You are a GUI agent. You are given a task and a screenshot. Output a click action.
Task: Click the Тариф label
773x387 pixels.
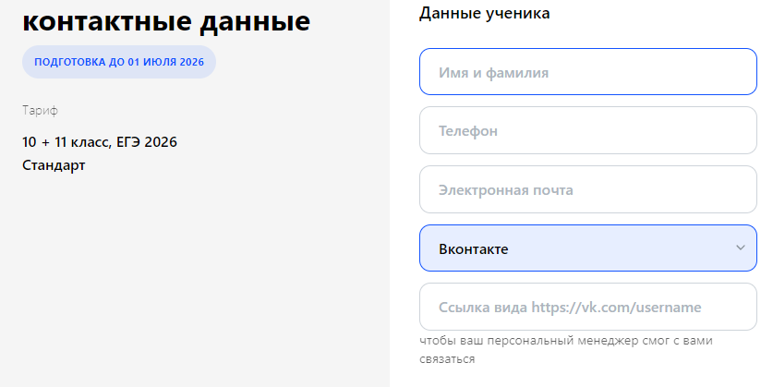[x=40, y=111]
